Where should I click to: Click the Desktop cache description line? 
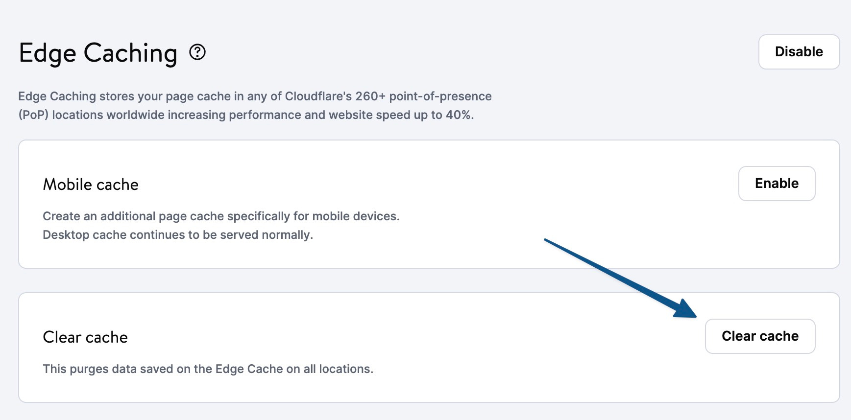177,234
